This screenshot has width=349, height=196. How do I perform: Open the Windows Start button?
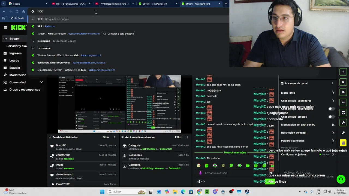[102, 192]
